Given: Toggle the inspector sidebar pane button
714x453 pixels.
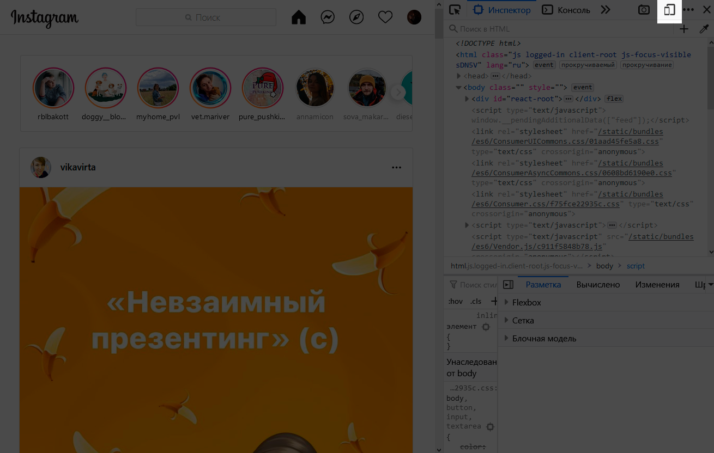Looking at the screenshot, I should (508, 285).
